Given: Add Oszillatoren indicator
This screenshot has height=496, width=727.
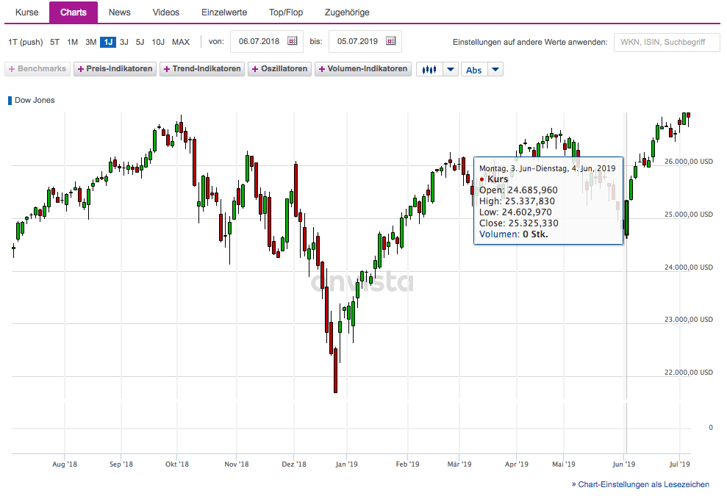Looking at the screenshot, I should coord(279,69).
